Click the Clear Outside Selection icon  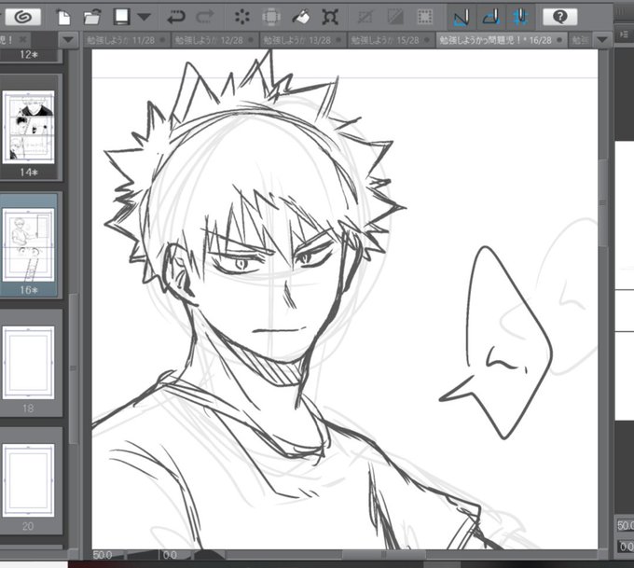point(271,18)
